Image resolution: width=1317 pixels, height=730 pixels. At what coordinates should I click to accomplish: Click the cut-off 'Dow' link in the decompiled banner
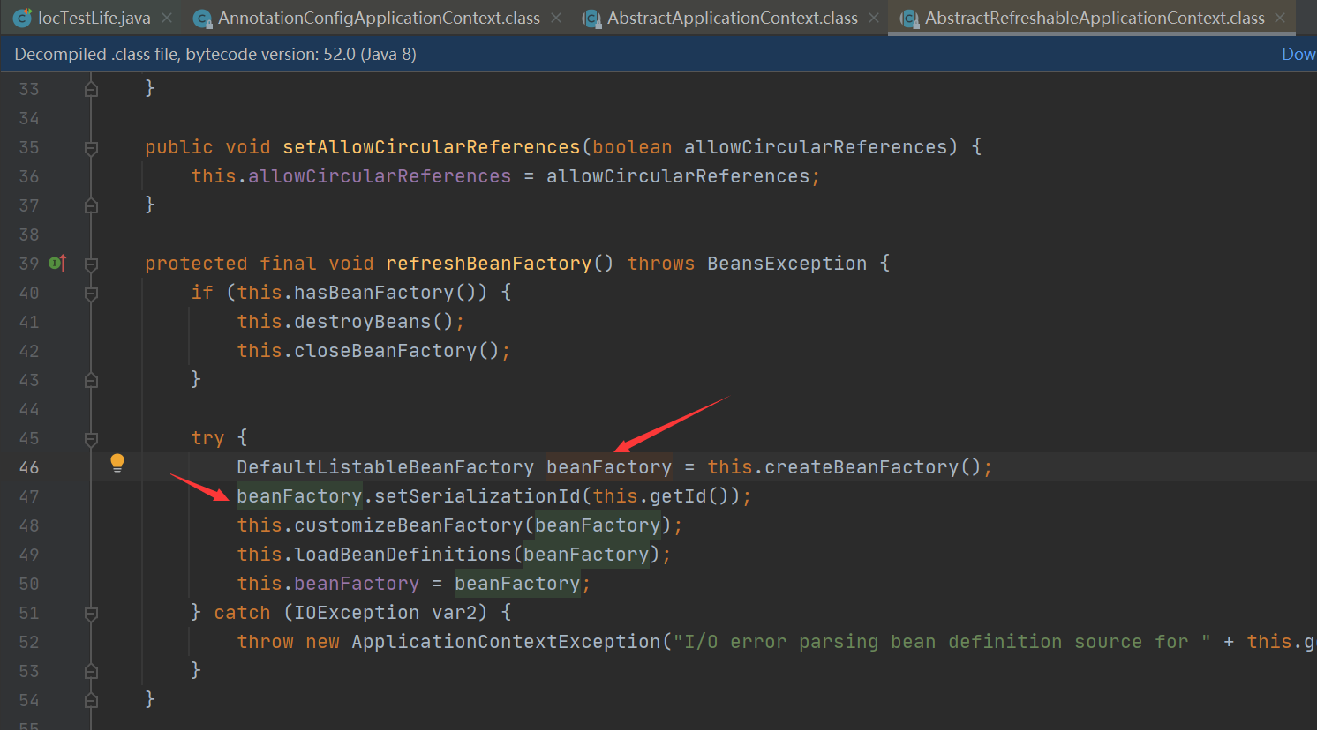point(1298,54)
